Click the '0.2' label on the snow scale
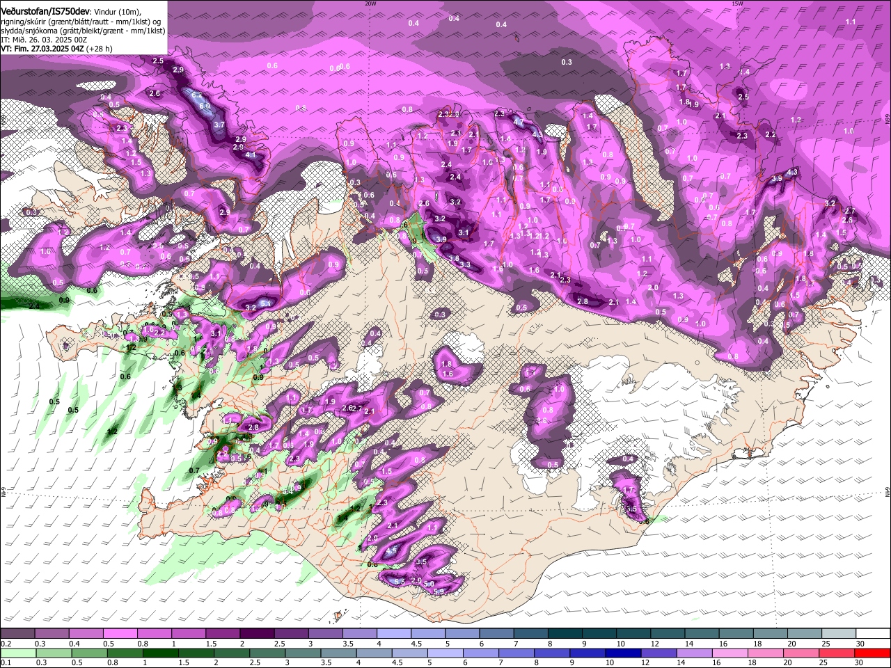Screen dimensions: 891x668 tap(6, 644)
